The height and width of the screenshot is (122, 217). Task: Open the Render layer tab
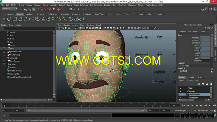[x=191, y=77]
